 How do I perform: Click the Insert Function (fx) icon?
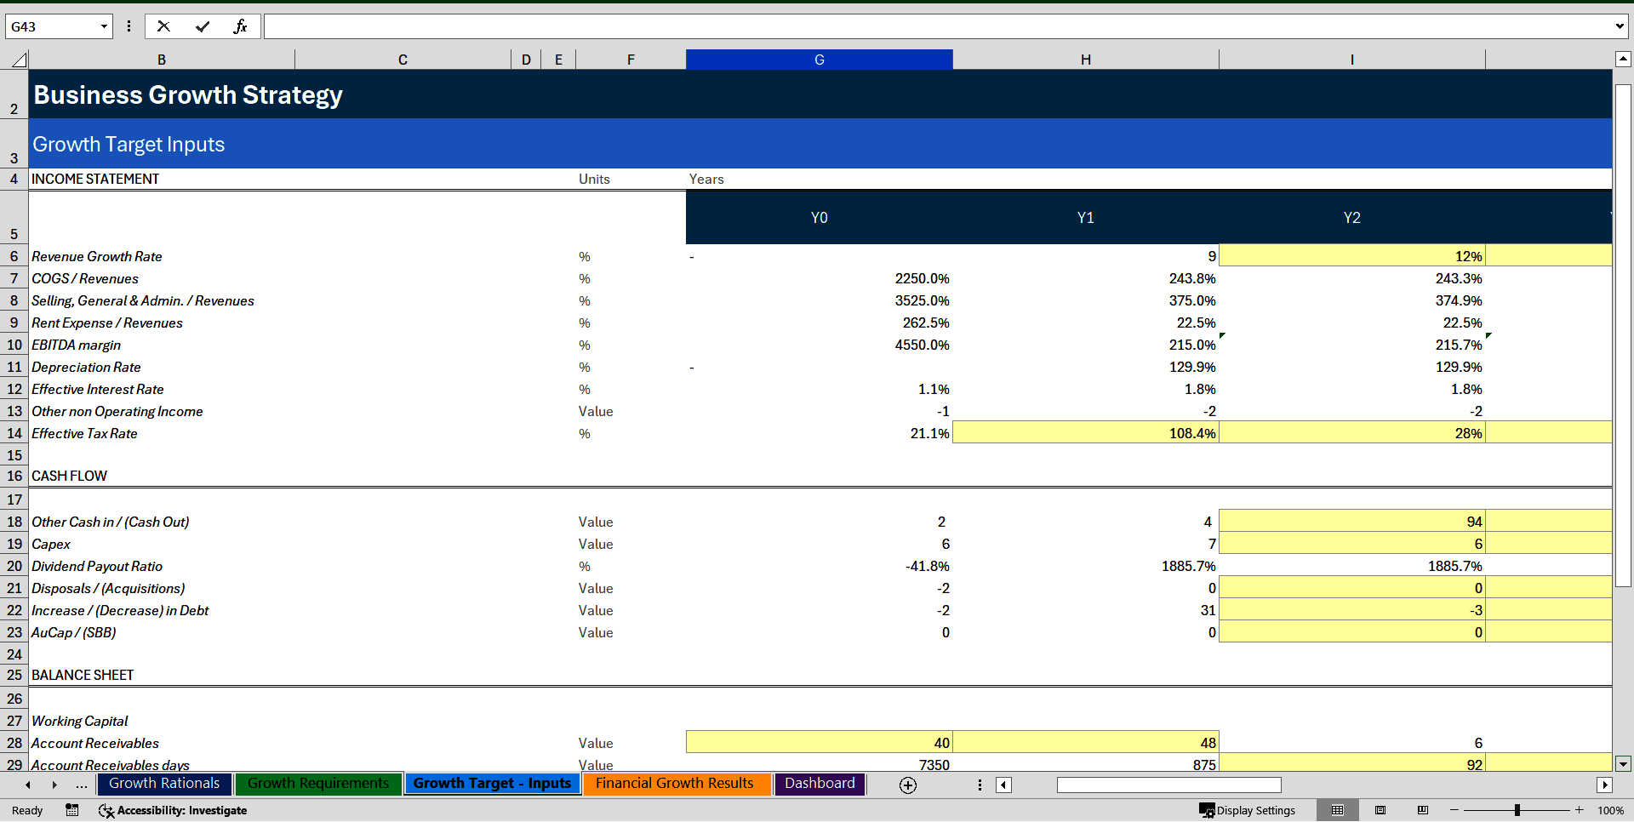(242, 26)
